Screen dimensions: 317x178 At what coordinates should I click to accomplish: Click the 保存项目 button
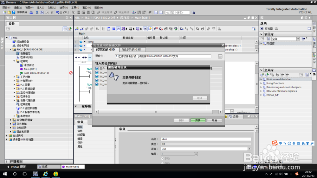(x=20, y=12)
